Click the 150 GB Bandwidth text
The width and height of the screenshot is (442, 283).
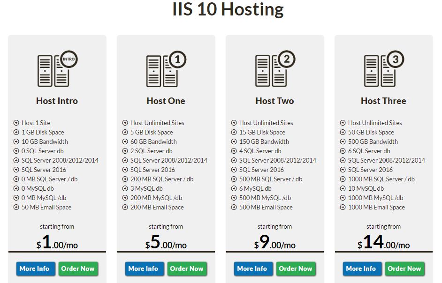coord(264,141)
